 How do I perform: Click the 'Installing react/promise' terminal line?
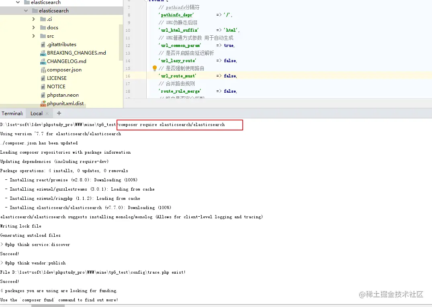point(71,180)
